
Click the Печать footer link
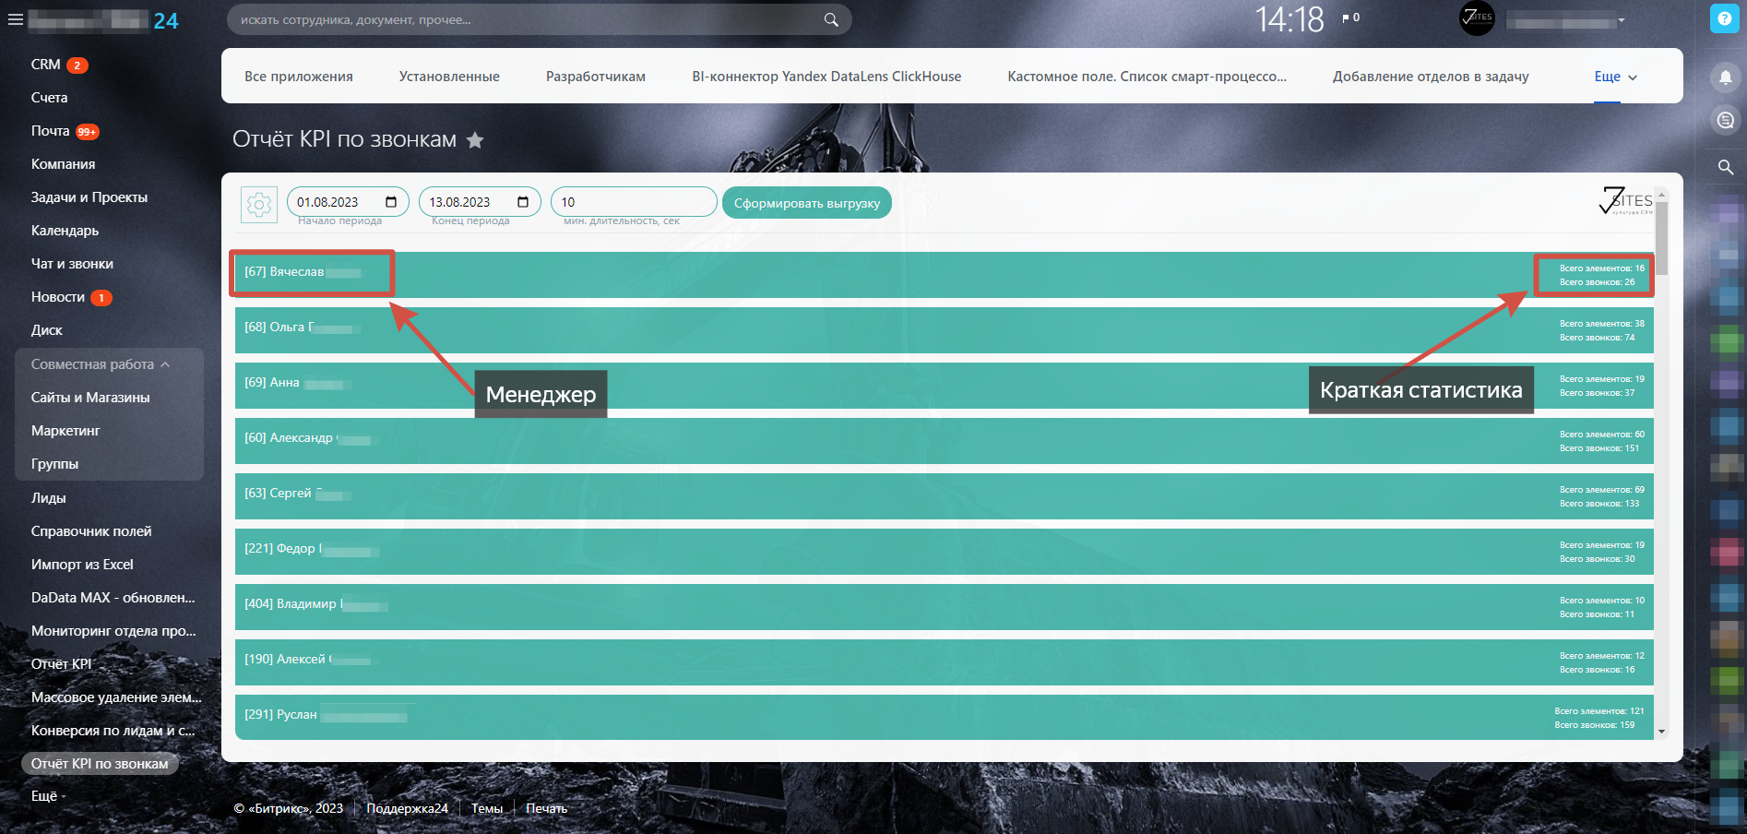click(x=546, y=808)
